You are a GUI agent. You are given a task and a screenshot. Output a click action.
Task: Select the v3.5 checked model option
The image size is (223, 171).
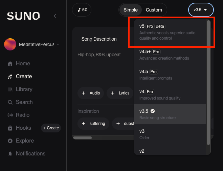pos(170,114)
